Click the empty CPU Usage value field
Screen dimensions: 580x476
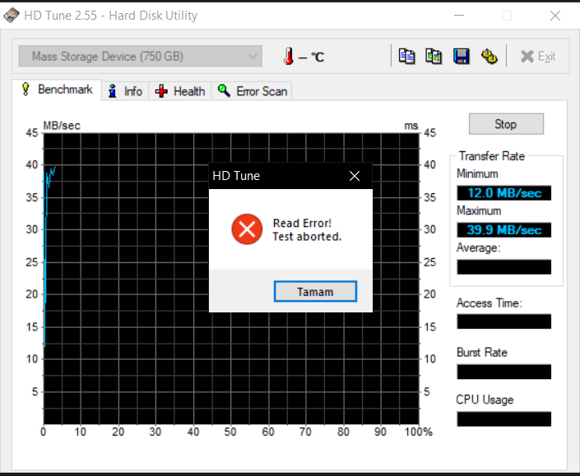(503, 419)
